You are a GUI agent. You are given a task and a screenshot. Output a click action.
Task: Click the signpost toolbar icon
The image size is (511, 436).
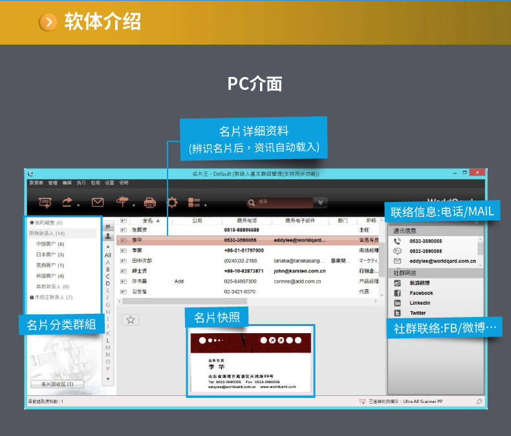[x=122, y=202]
